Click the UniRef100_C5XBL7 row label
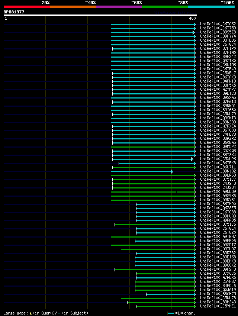The width and height of the screenshot is (238, 316). (x=218, y=73)
